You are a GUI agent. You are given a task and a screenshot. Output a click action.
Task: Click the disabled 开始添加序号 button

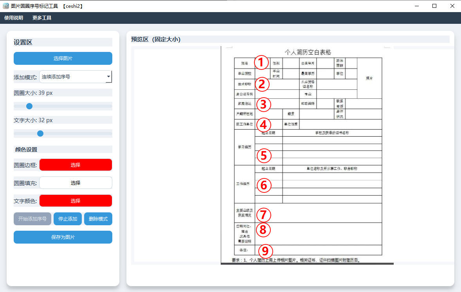[x=32, y=219]
